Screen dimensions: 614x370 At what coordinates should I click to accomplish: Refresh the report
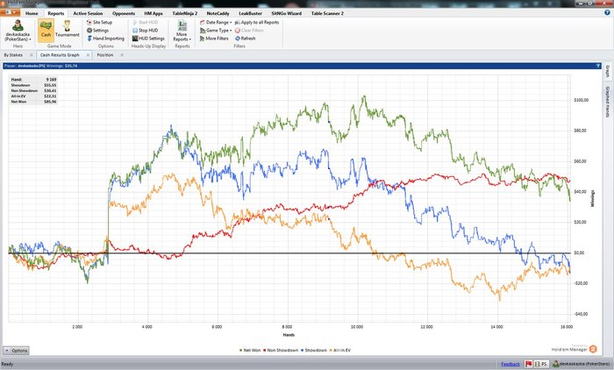(x=245, y=39)
